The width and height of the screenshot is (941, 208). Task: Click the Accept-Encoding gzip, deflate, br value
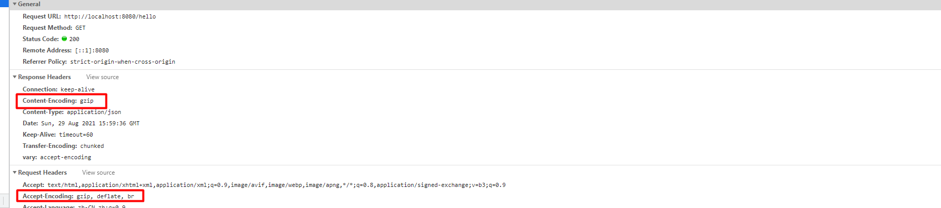(105, 196)
